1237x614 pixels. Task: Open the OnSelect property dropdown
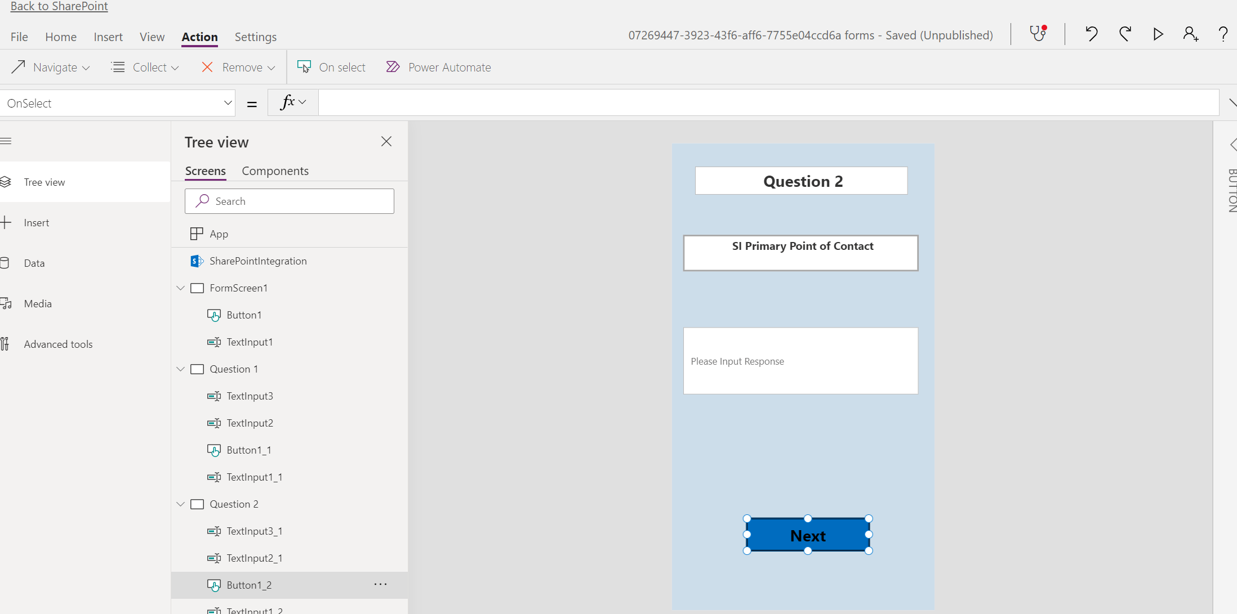coord(227,103)
